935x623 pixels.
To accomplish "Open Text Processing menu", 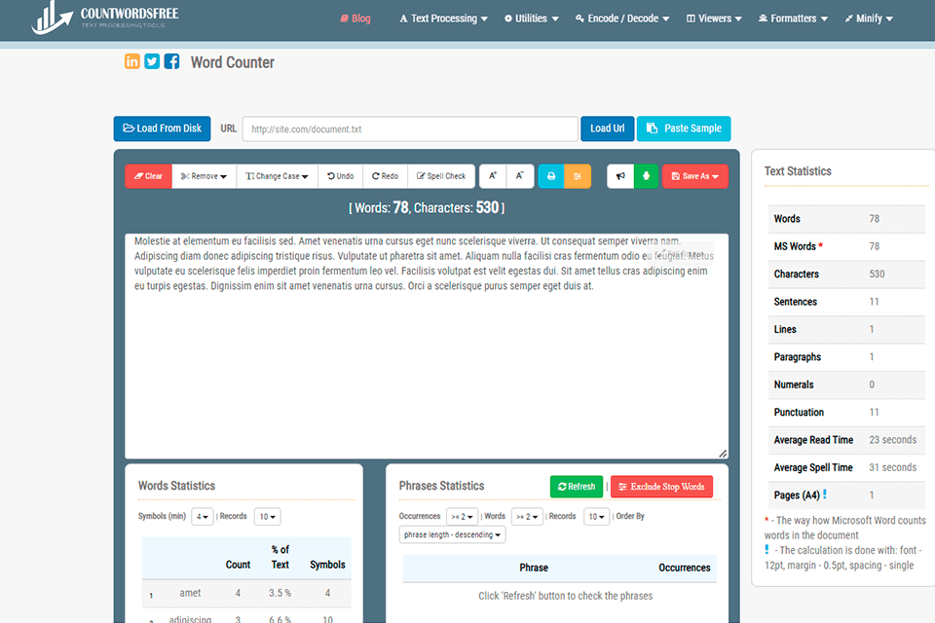I will pyautogui.click(x=444, y=18).
